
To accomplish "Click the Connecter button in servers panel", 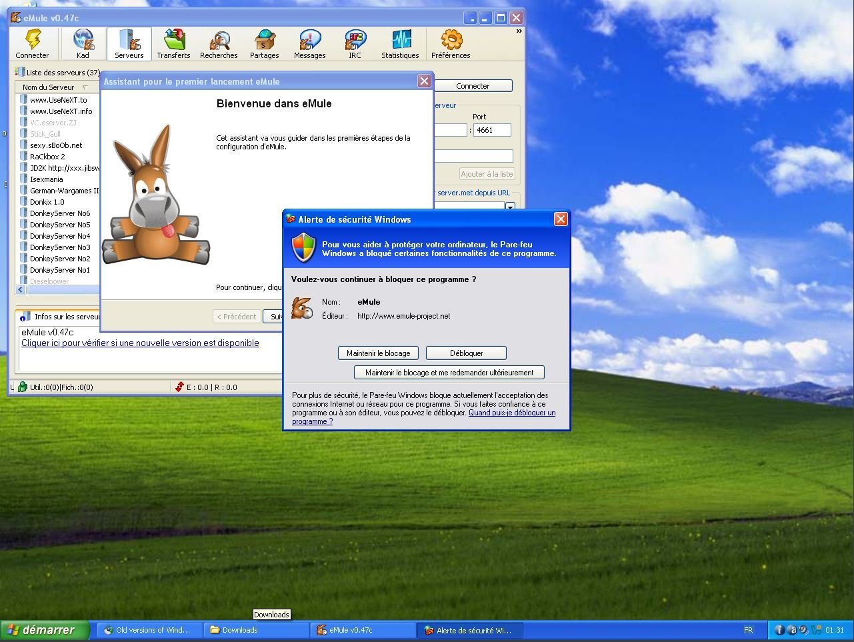I will (x=473, y=86).
